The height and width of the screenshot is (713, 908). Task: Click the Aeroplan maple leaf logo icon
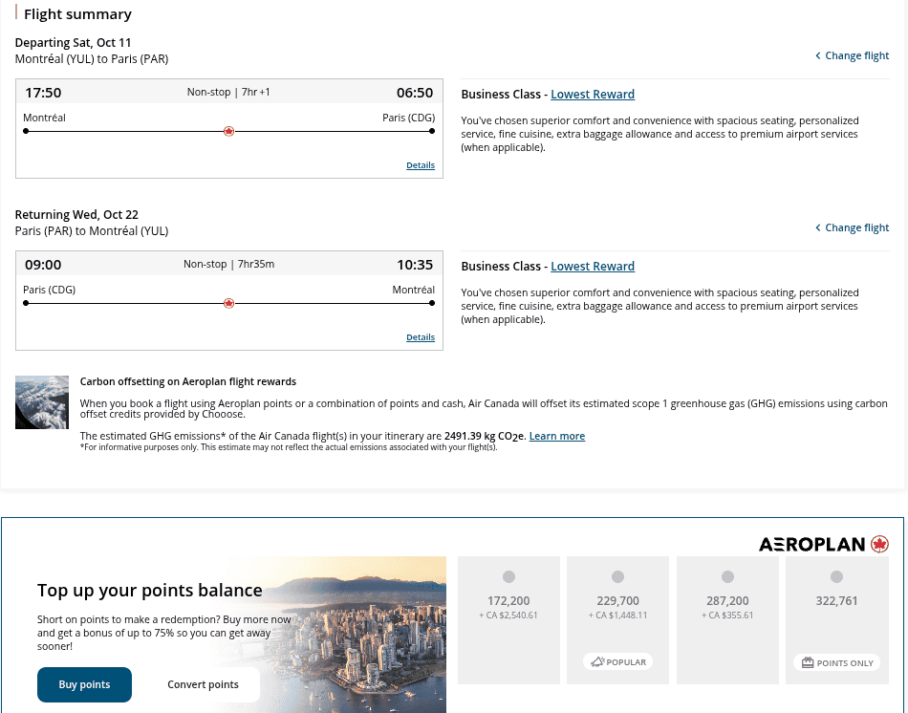pyautogui.click(x=879, y=544)
